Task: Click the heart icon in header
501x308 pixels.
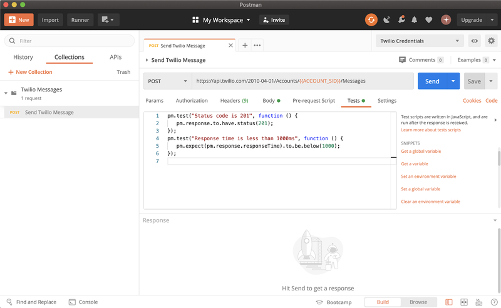Action: pos(428,20)
